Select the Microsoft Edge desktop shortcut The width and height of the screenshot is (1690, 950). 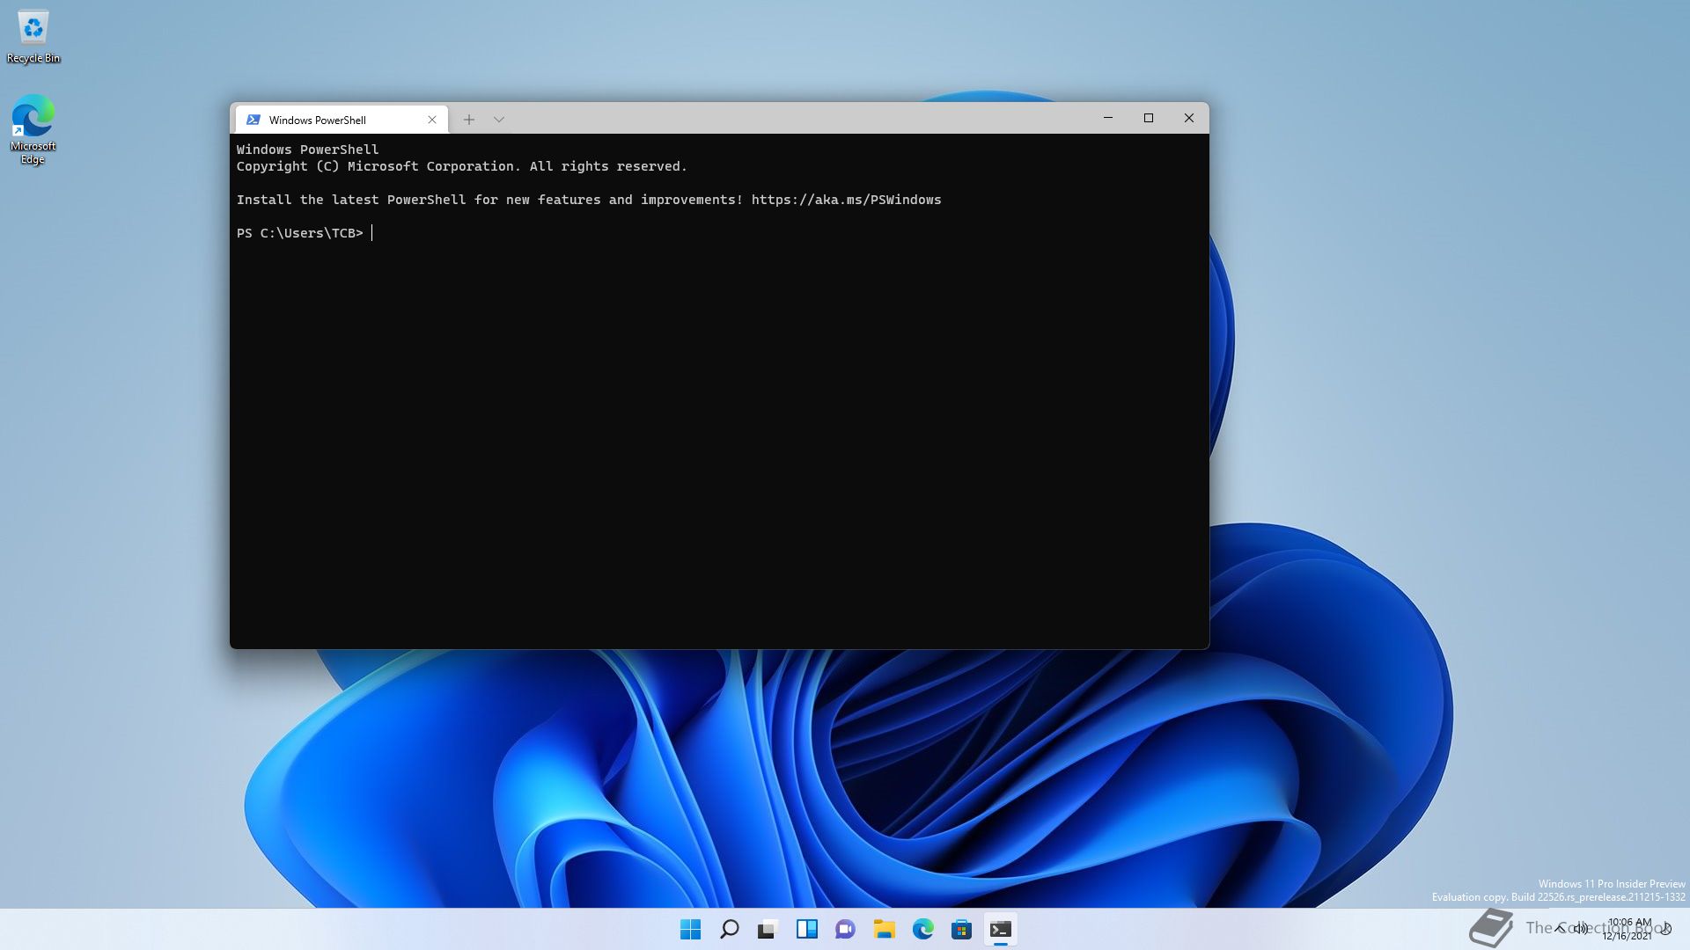pyautogui.click(x=33, y=129)
